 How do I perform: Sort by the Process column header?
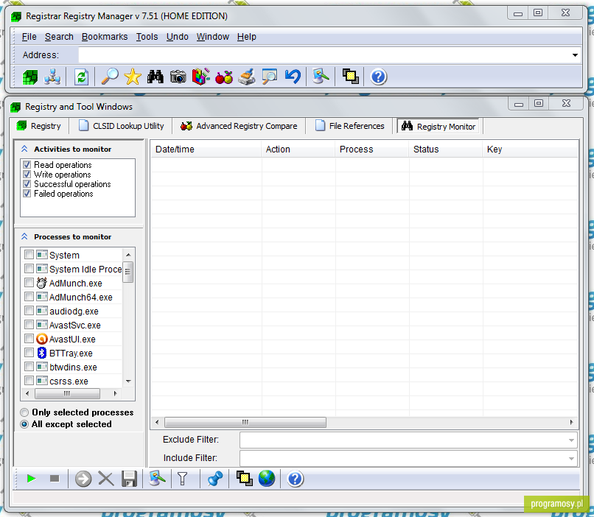[x=372, y=150]
